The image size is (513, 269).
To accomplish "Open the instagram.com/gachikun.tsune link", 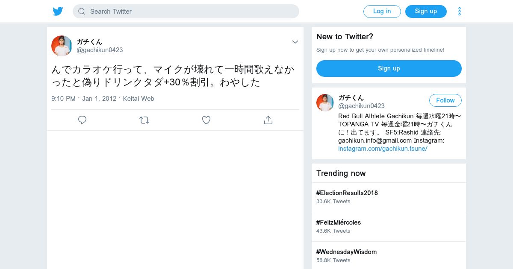I will point(383,149).
